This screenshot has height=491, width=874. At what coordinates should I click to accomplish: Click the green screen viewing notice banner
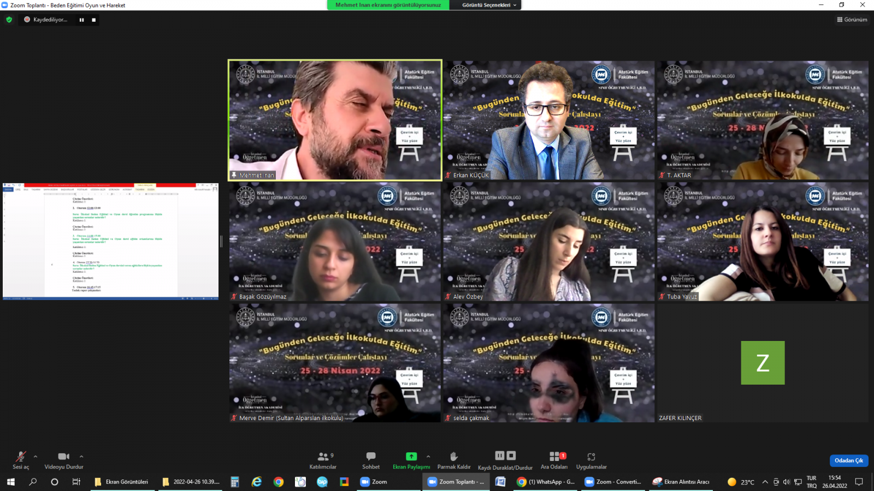click(x=388, y=5)
